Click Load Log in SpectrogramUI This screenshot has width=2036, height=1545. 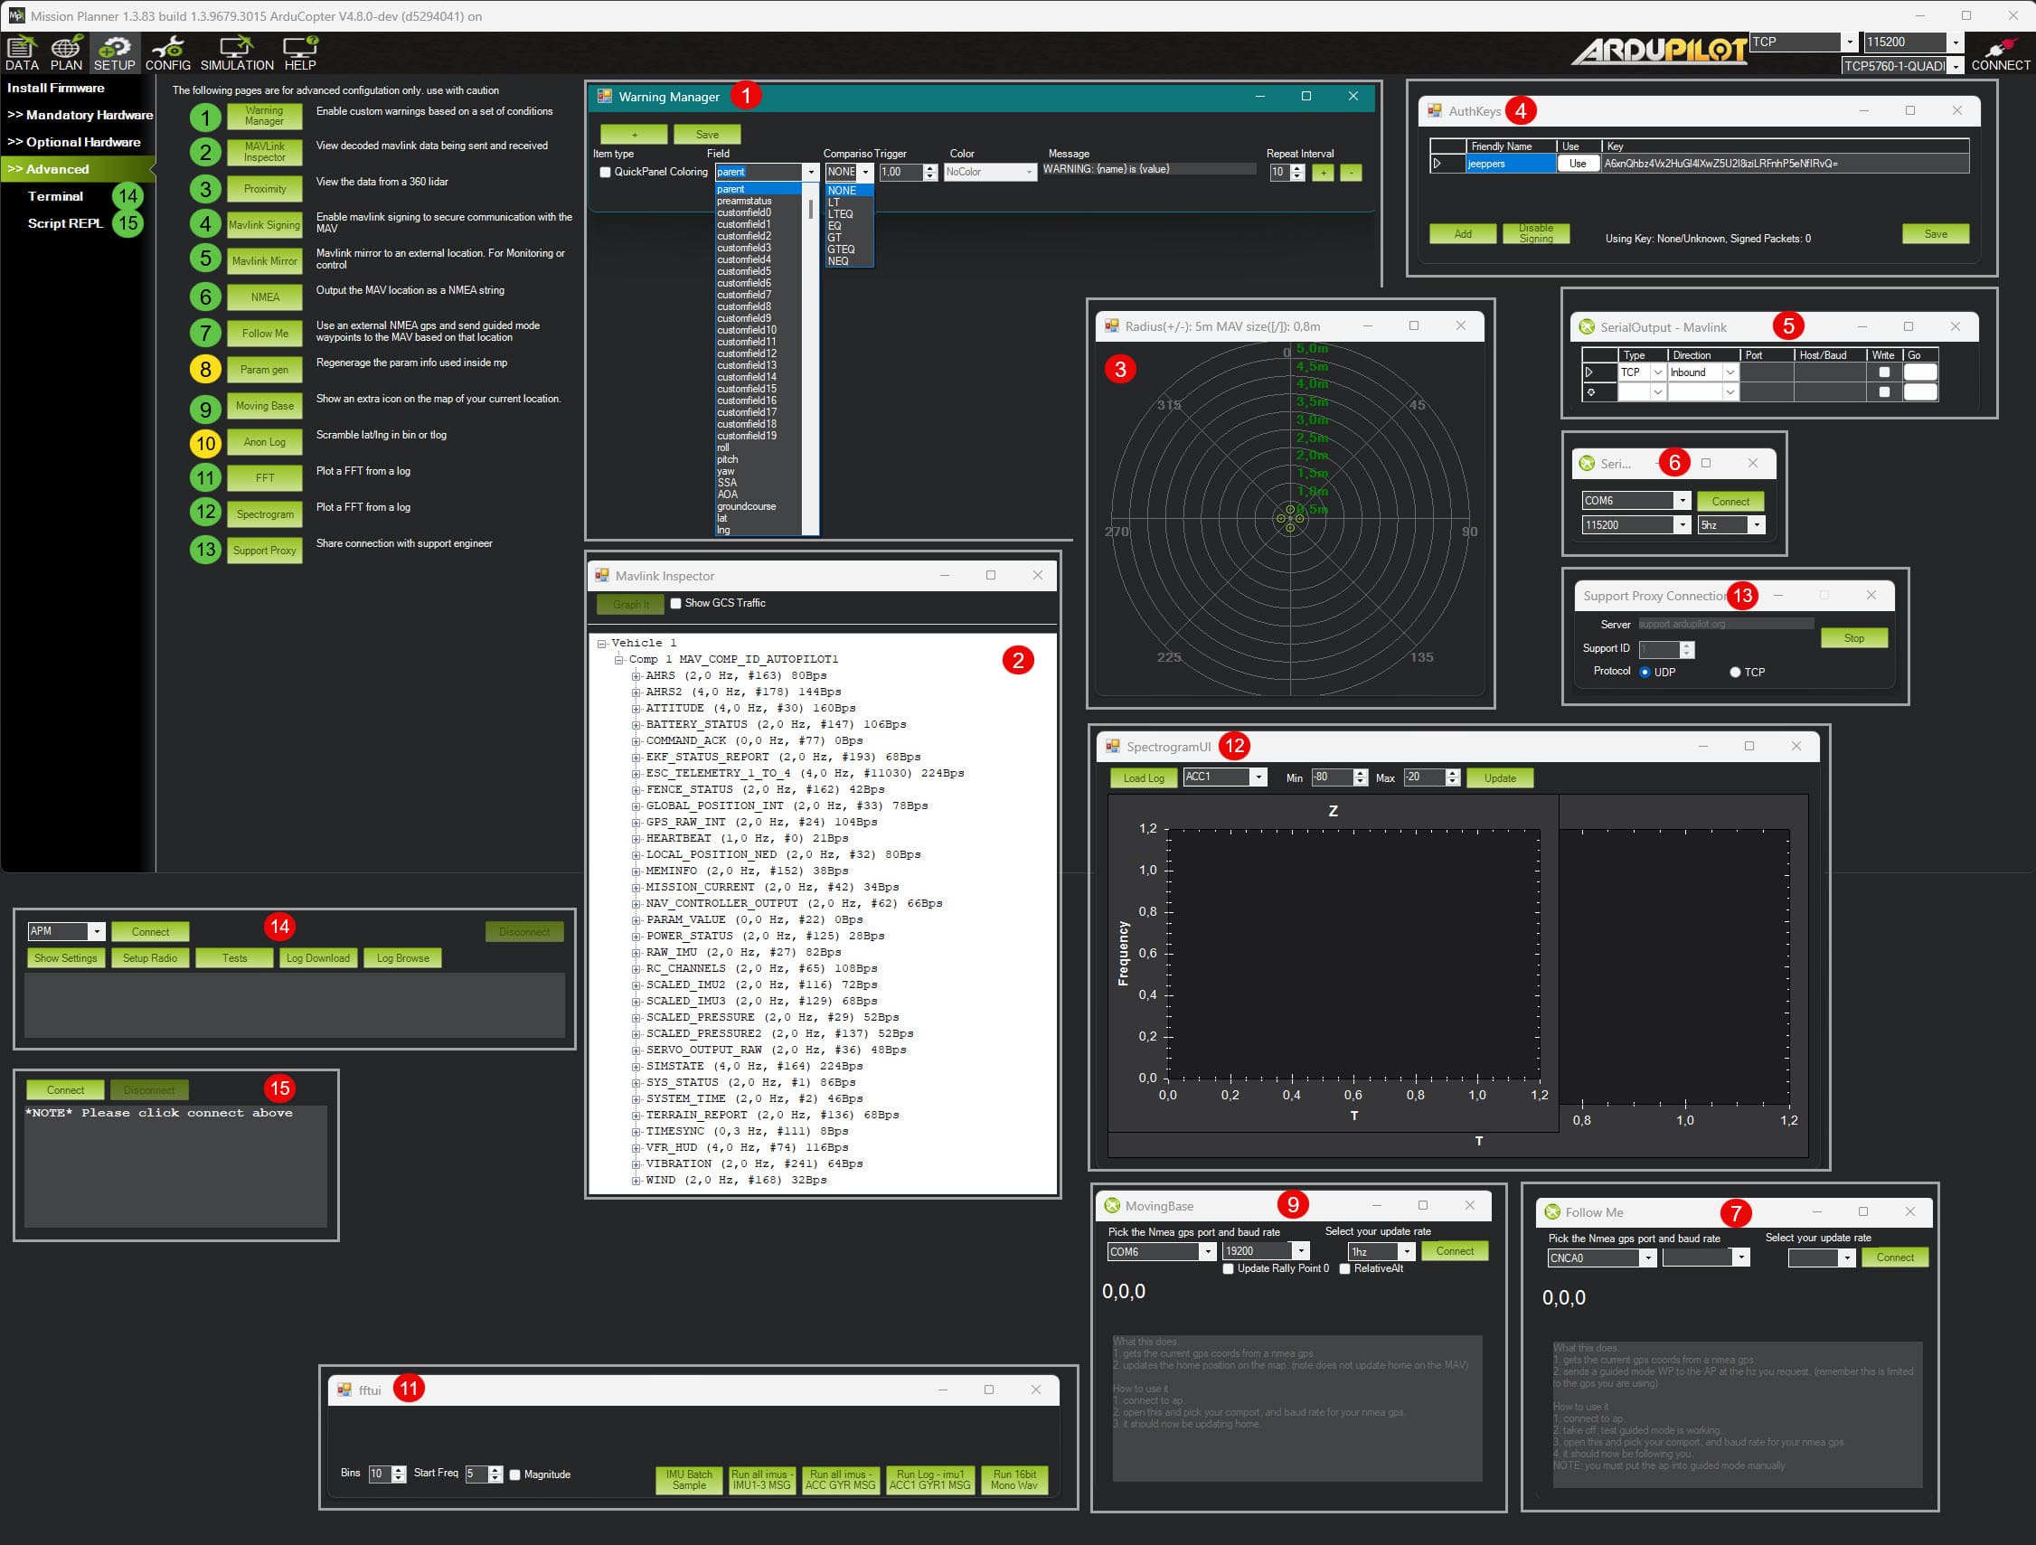pos(1143,777)
